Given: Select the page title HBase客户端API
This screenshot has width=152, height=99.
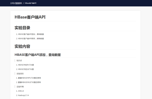Looking at the screenshot, I should click(x=30, y=17).
